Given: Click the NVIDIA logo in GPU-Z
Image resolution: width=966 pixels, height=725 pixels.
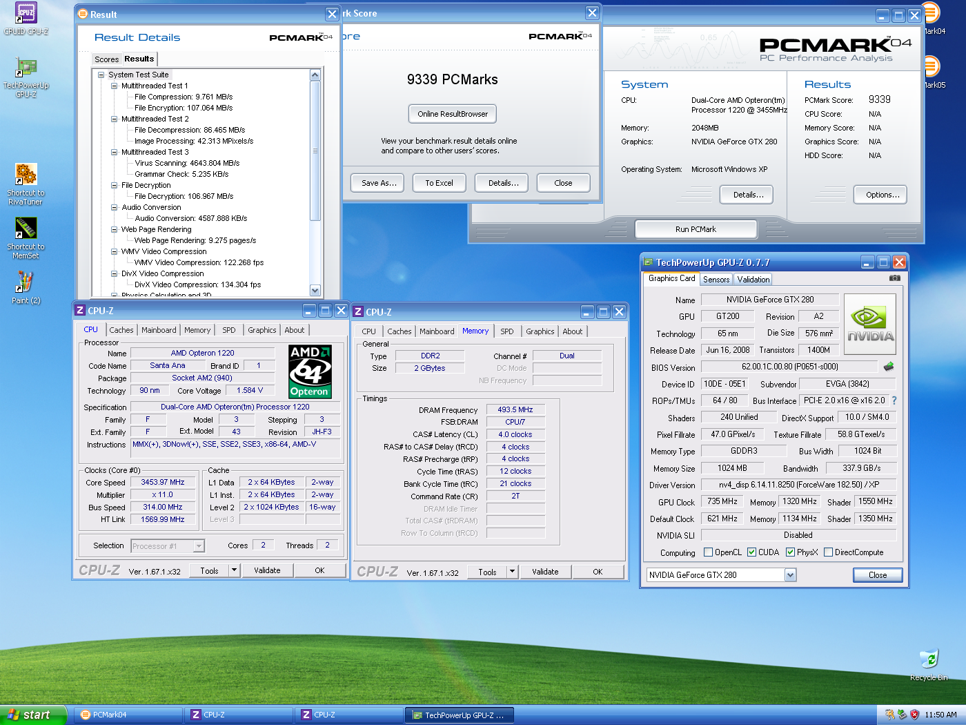Looking at the screenshot, I should pos(870,325).
